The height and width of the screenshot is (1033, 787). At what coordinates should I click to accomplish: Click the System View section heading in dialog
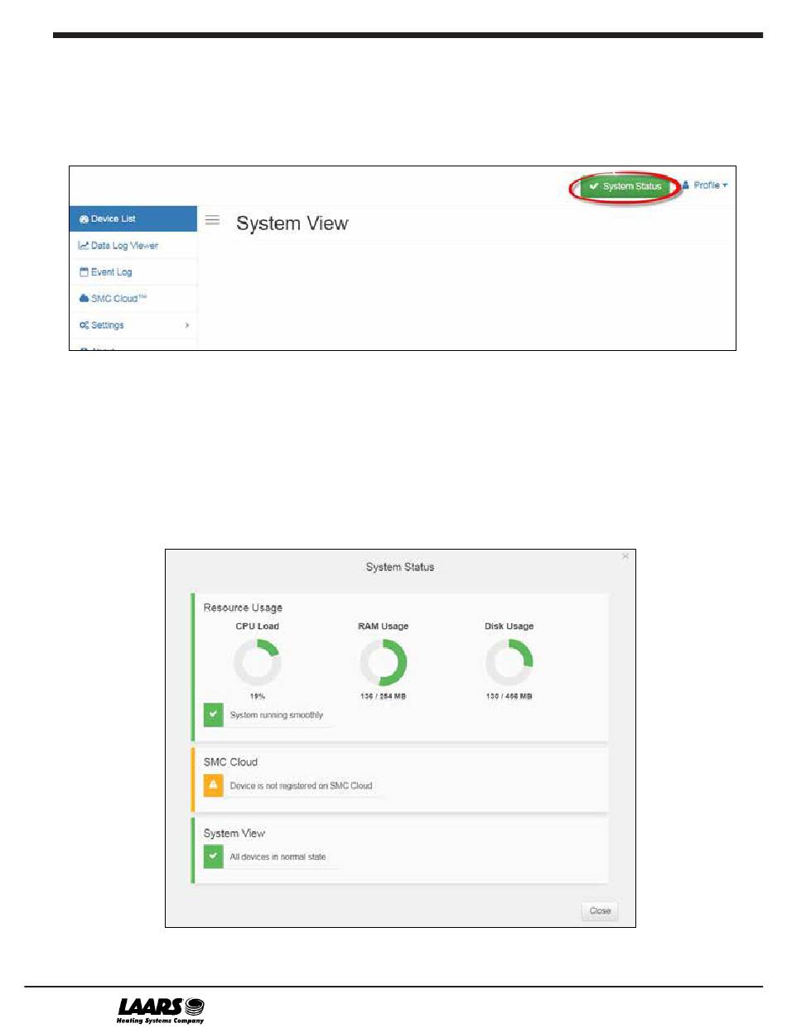(x=234, y=834)
